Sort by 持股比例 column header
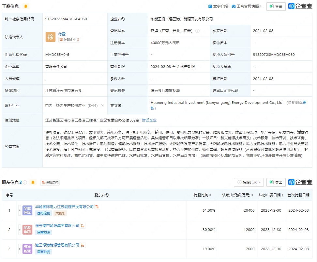The width and height of the screenshot is (317, 262). 202,195
